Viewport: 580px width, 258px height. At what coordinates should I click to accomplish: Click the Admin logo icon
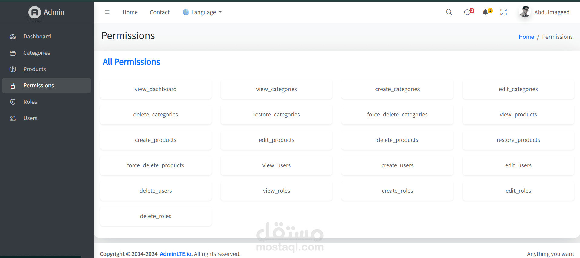(x=35, y=12)
